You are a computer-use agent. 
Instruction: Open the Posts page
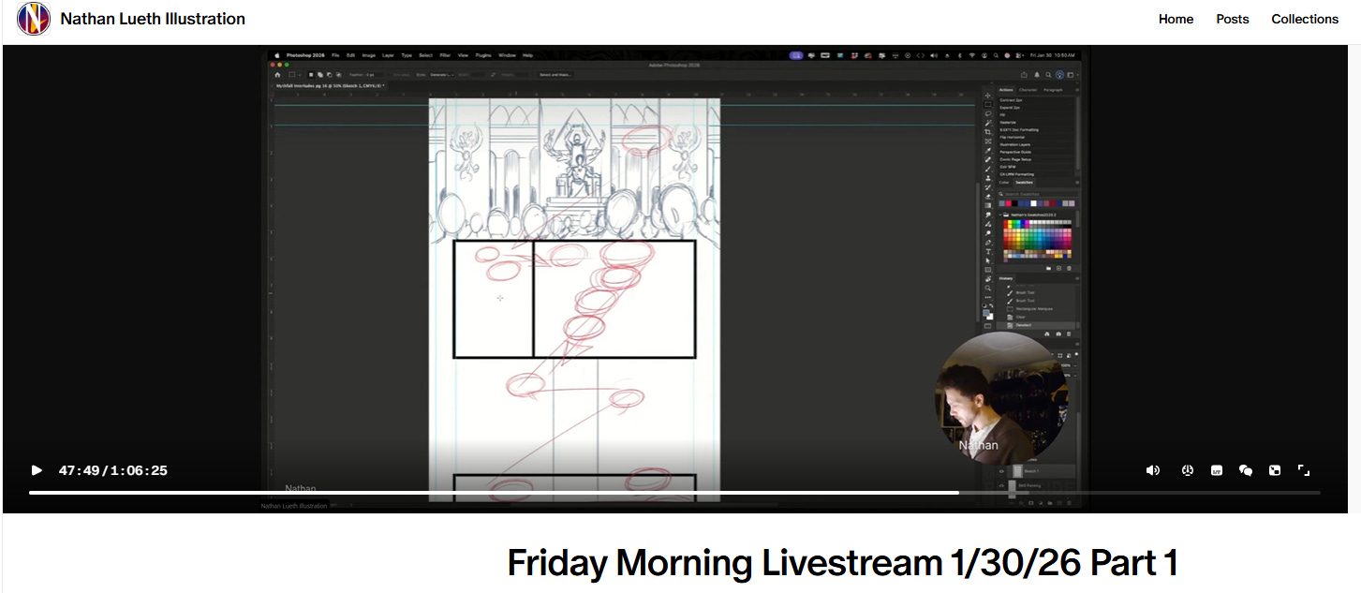1233,19
